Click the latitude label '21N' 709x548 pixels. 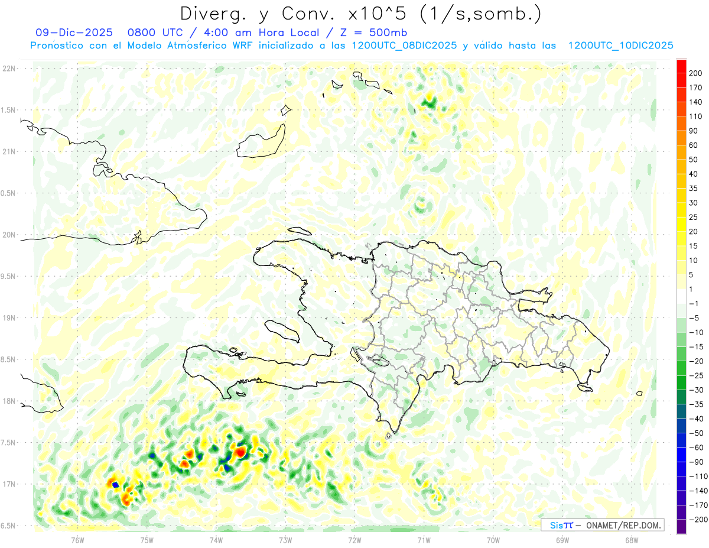(x=9, y=151)
